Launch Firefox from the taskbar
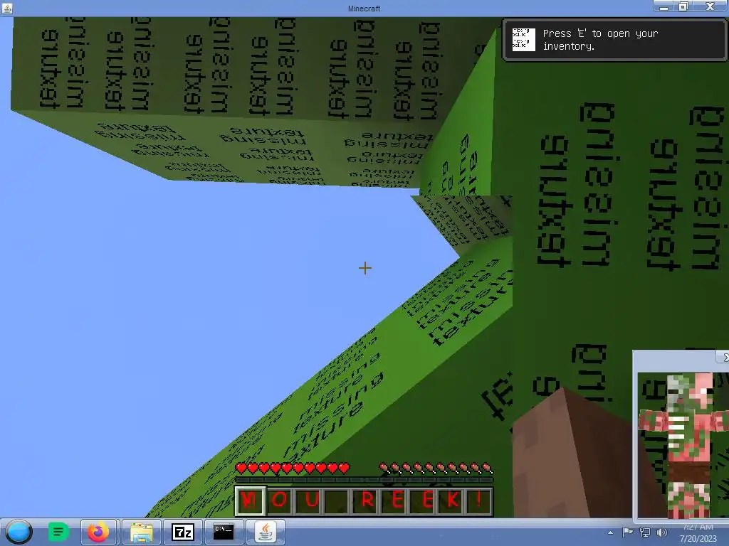The height and width of the screenshot is (546, 729). 98,532
